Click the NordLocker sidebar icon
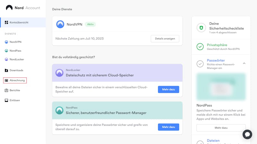The image size is (257, 144). 6,59
